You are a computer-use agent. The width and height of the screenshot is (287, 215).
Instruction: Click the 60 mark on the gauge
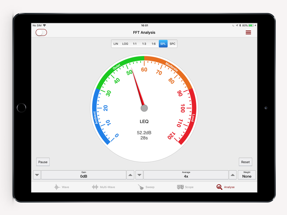(144, 69)
